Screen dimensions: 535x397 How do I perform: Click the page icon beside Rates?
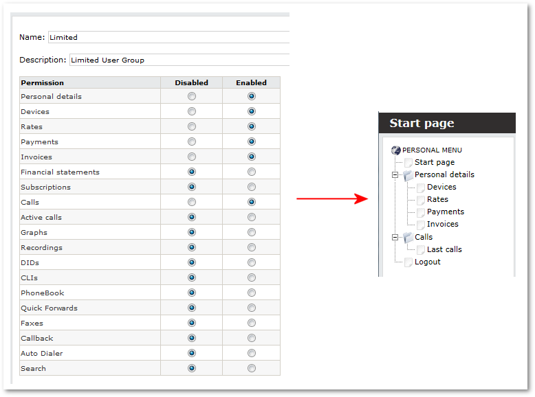click(421, 200)
